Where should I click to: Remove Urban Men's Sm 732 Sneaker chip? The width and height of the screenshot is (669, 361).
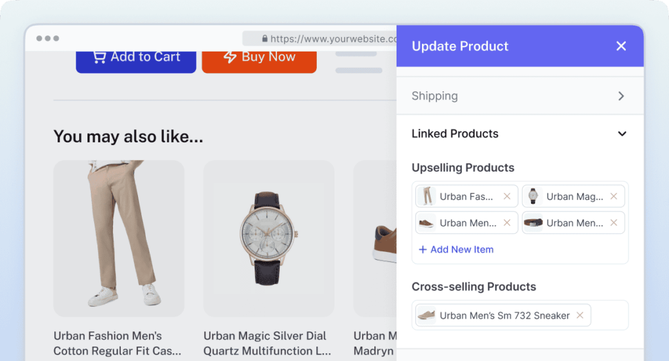(x=579, y=315)
